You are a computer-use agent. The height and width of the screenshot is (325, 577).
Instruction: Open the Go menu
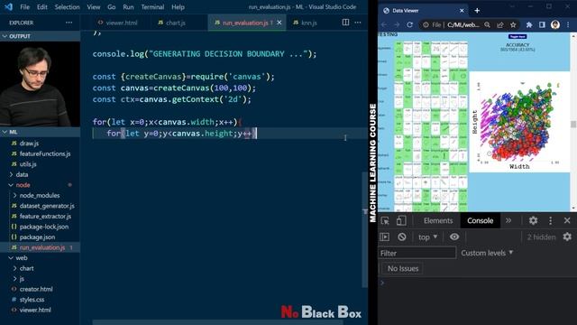[x=112, y=7]
